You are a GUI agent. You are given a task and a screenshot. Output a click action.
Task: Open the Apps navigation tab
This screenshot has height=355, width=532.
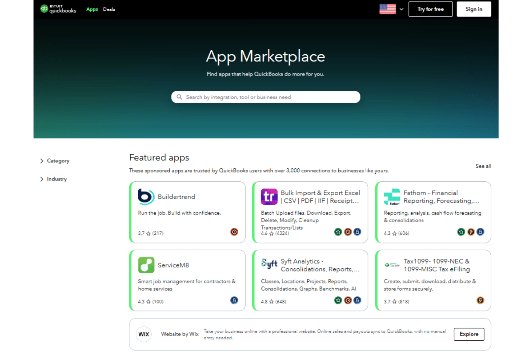(x=92, y=9)
